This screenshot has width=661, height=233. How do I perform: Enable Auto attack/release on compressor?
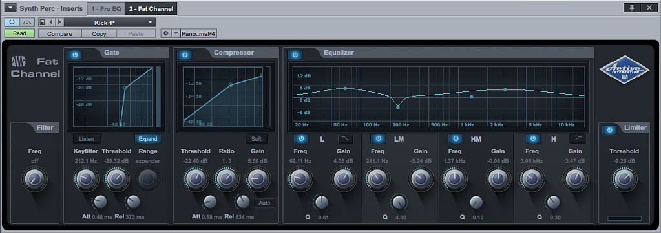[264, 203]
